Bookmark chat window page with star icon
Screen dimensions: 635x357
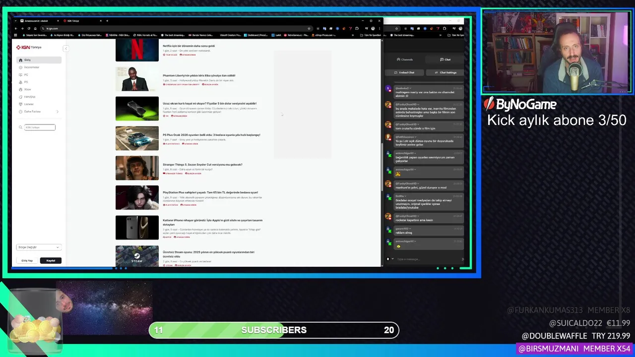[396, 28]
